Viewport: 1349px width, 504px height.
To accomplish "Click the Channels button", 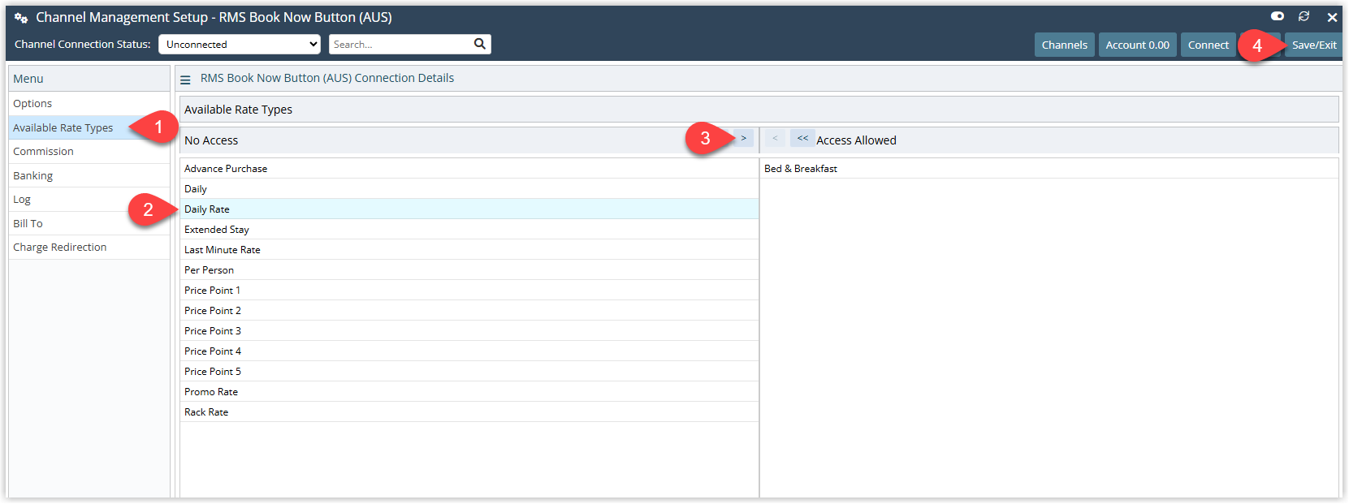I will click(x=1065, y=45).
